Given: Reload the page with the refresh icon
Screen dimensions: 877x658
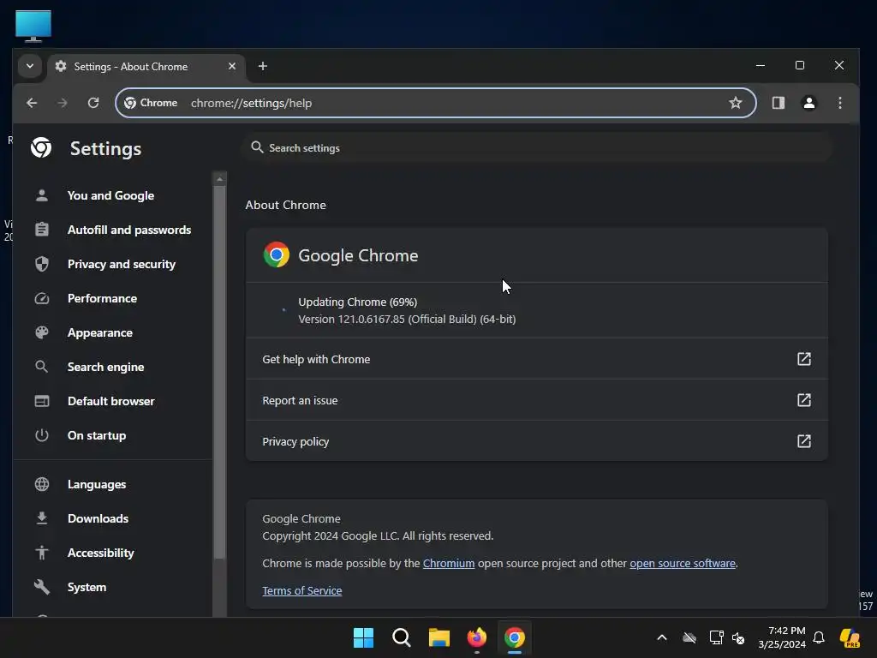Looking at the screenshot, I should pyautogui.click(x=93, y=103).
